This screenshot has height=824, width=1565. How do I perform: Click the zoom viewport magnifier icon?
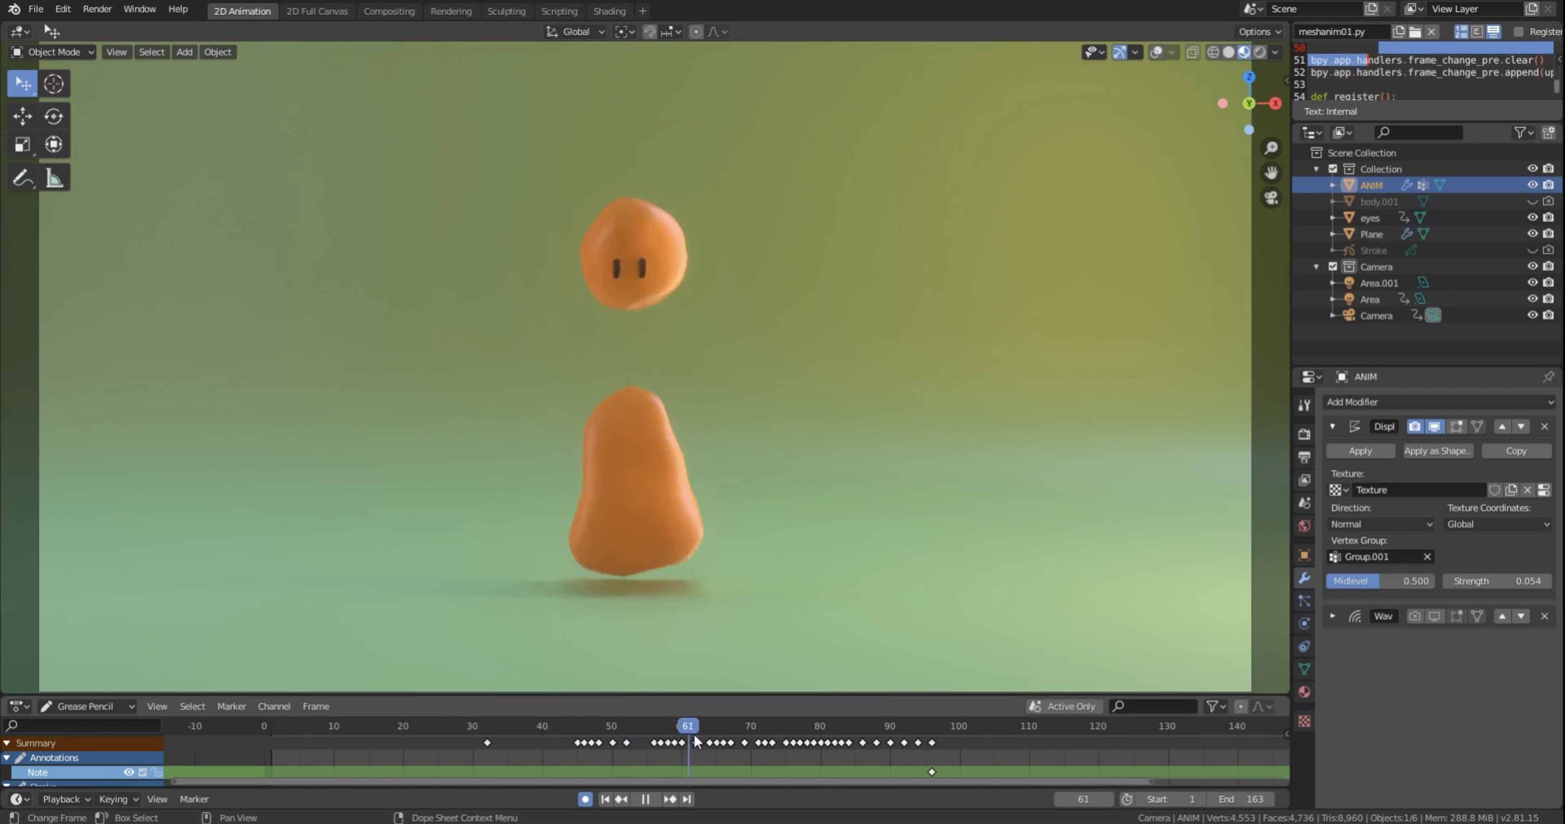[1270, 148]
